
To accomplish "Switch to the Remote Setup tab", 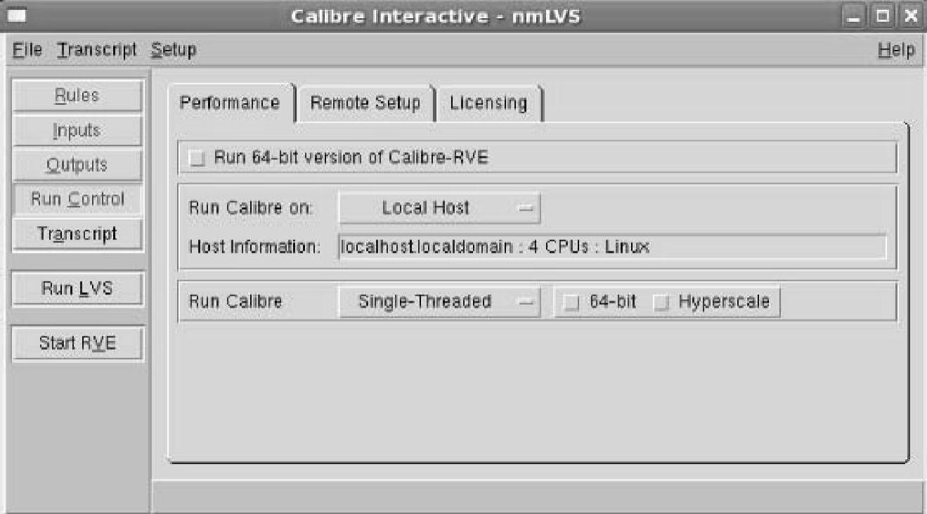I will click(365, 103).
